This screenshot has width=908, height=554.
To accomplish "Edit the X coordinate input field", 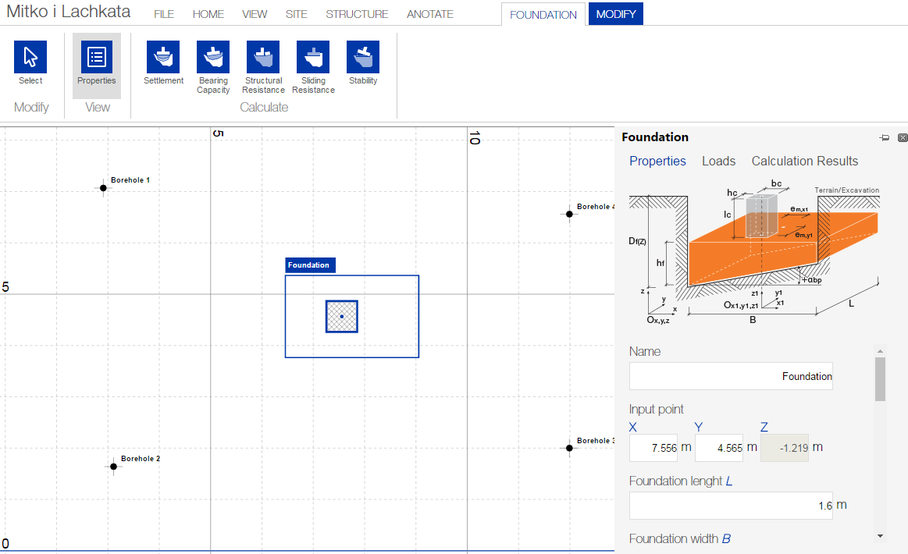I will click(x=653, y=448).
